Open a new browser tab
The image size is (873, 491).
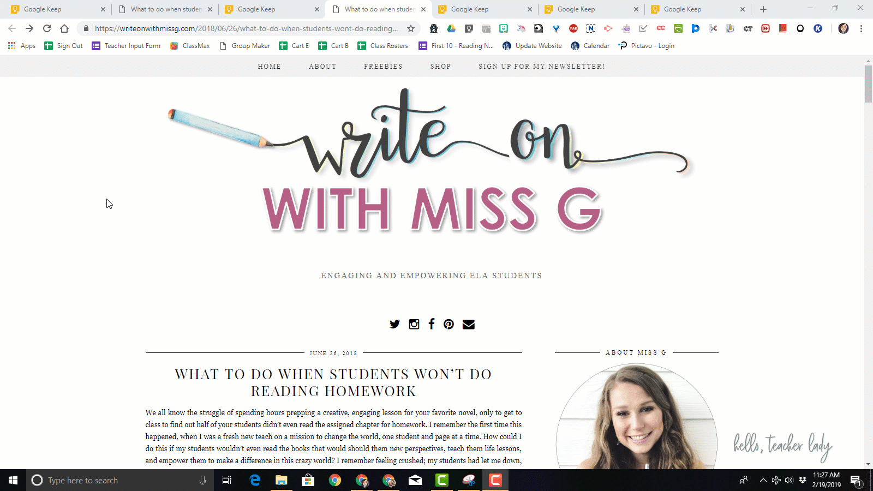[x=763, y=9]
